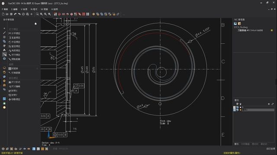This screenshot has height=155, width=277.
Task: Click the red house icon in the toolbar
Action: pyautogui.click(x=68, y=14)
